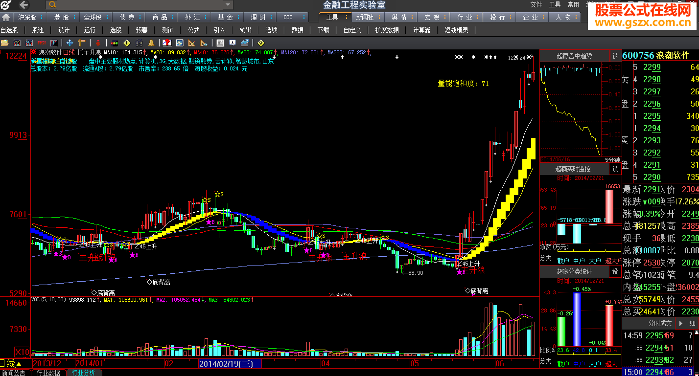Open the 常用 menu at top right
Screen dimensions: 699x376
tap(573, 4)
